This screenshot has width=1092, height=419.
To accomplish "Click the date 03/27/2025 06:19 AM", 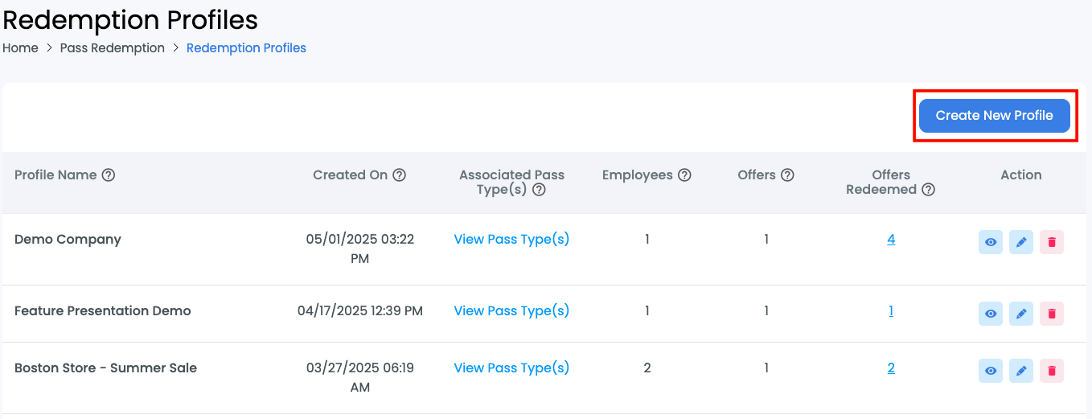I will coord(360,377).
